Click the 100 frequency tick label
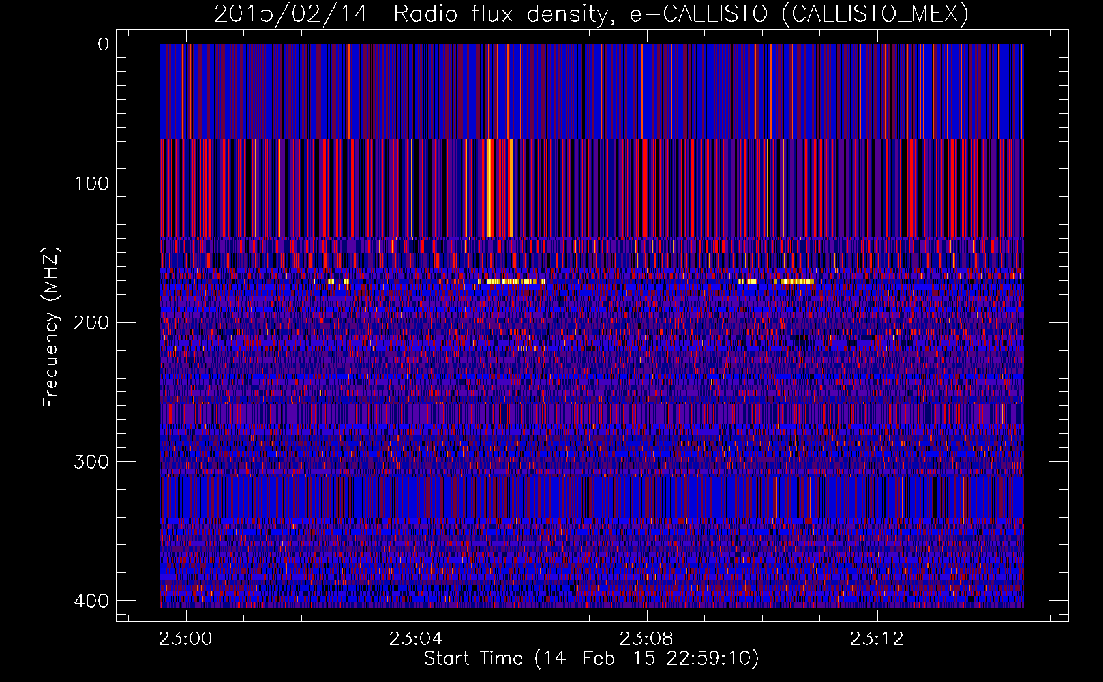Viewport: 1103px width, 682px height. click(91, 183)
